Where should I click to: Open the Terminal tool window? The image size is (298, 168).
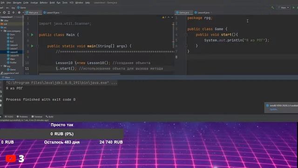coord(37,117)
